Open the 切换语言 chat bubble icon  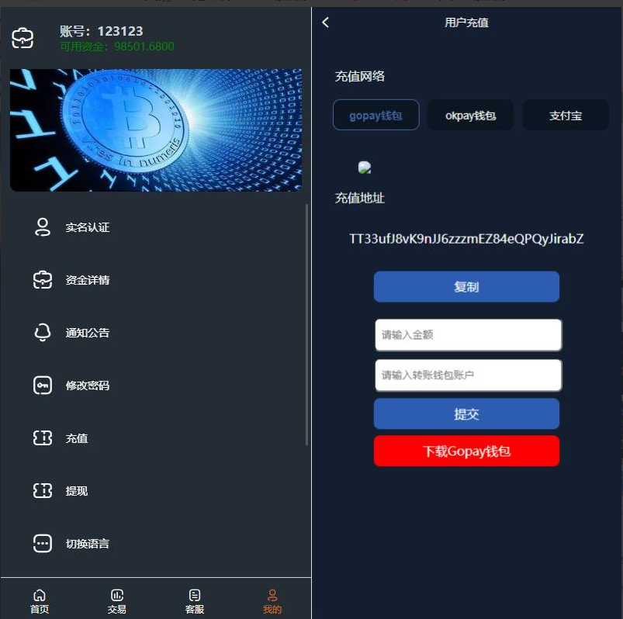[43, 543]
